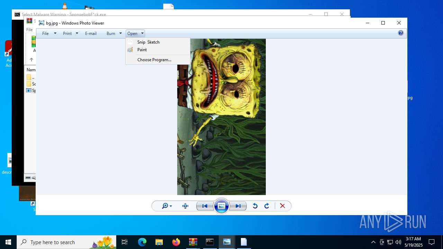
Task: Click the Open toolbar button
Action: click(132, 34)
